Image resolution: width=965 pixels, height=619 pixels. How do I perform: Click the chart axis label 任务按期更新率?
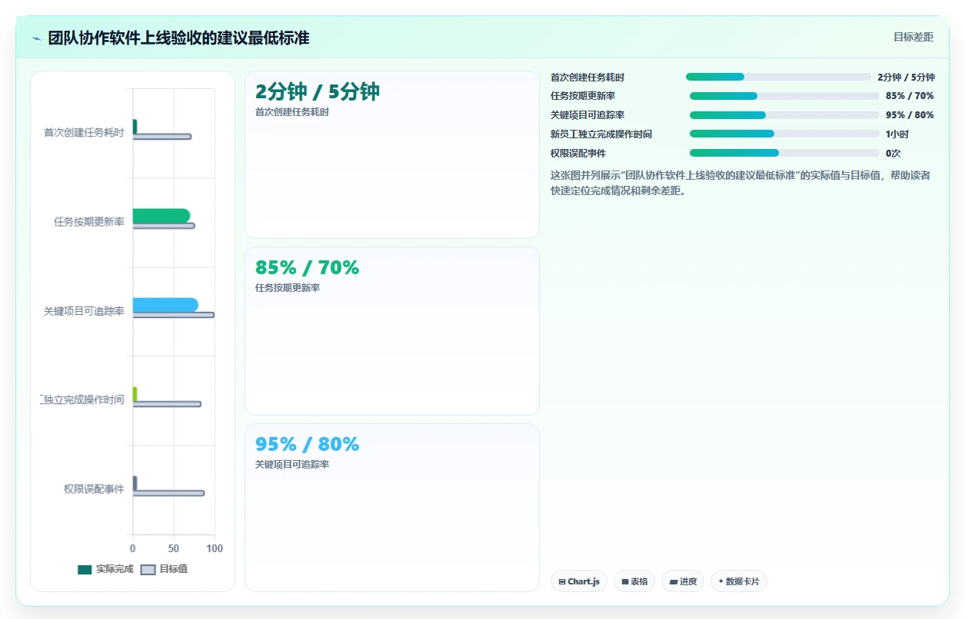(x=89, y=222)
